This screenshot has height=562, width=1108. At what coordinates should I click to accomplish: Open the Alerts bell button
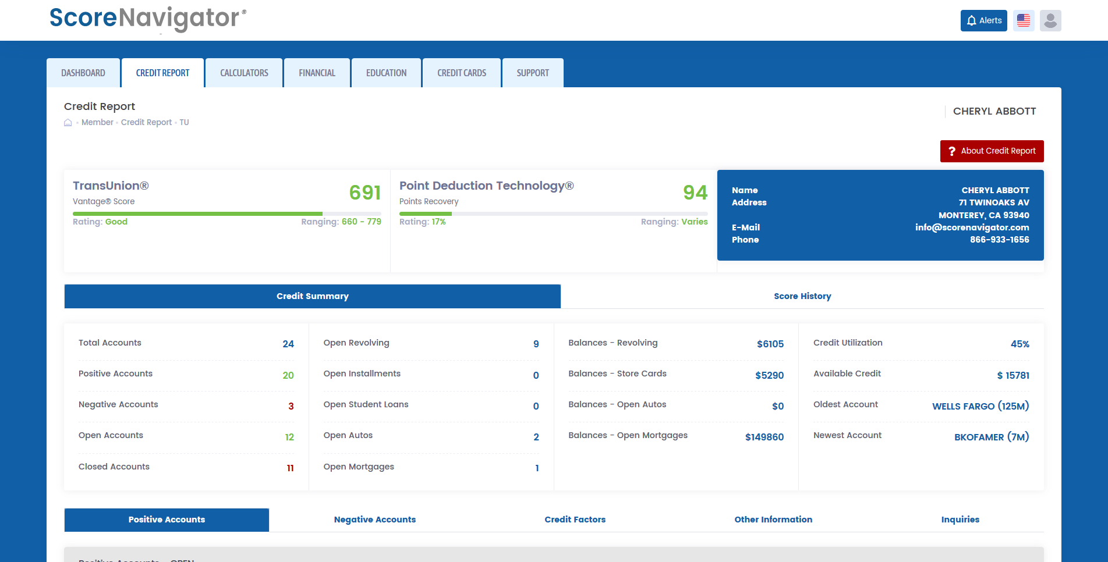pos(983,20)
